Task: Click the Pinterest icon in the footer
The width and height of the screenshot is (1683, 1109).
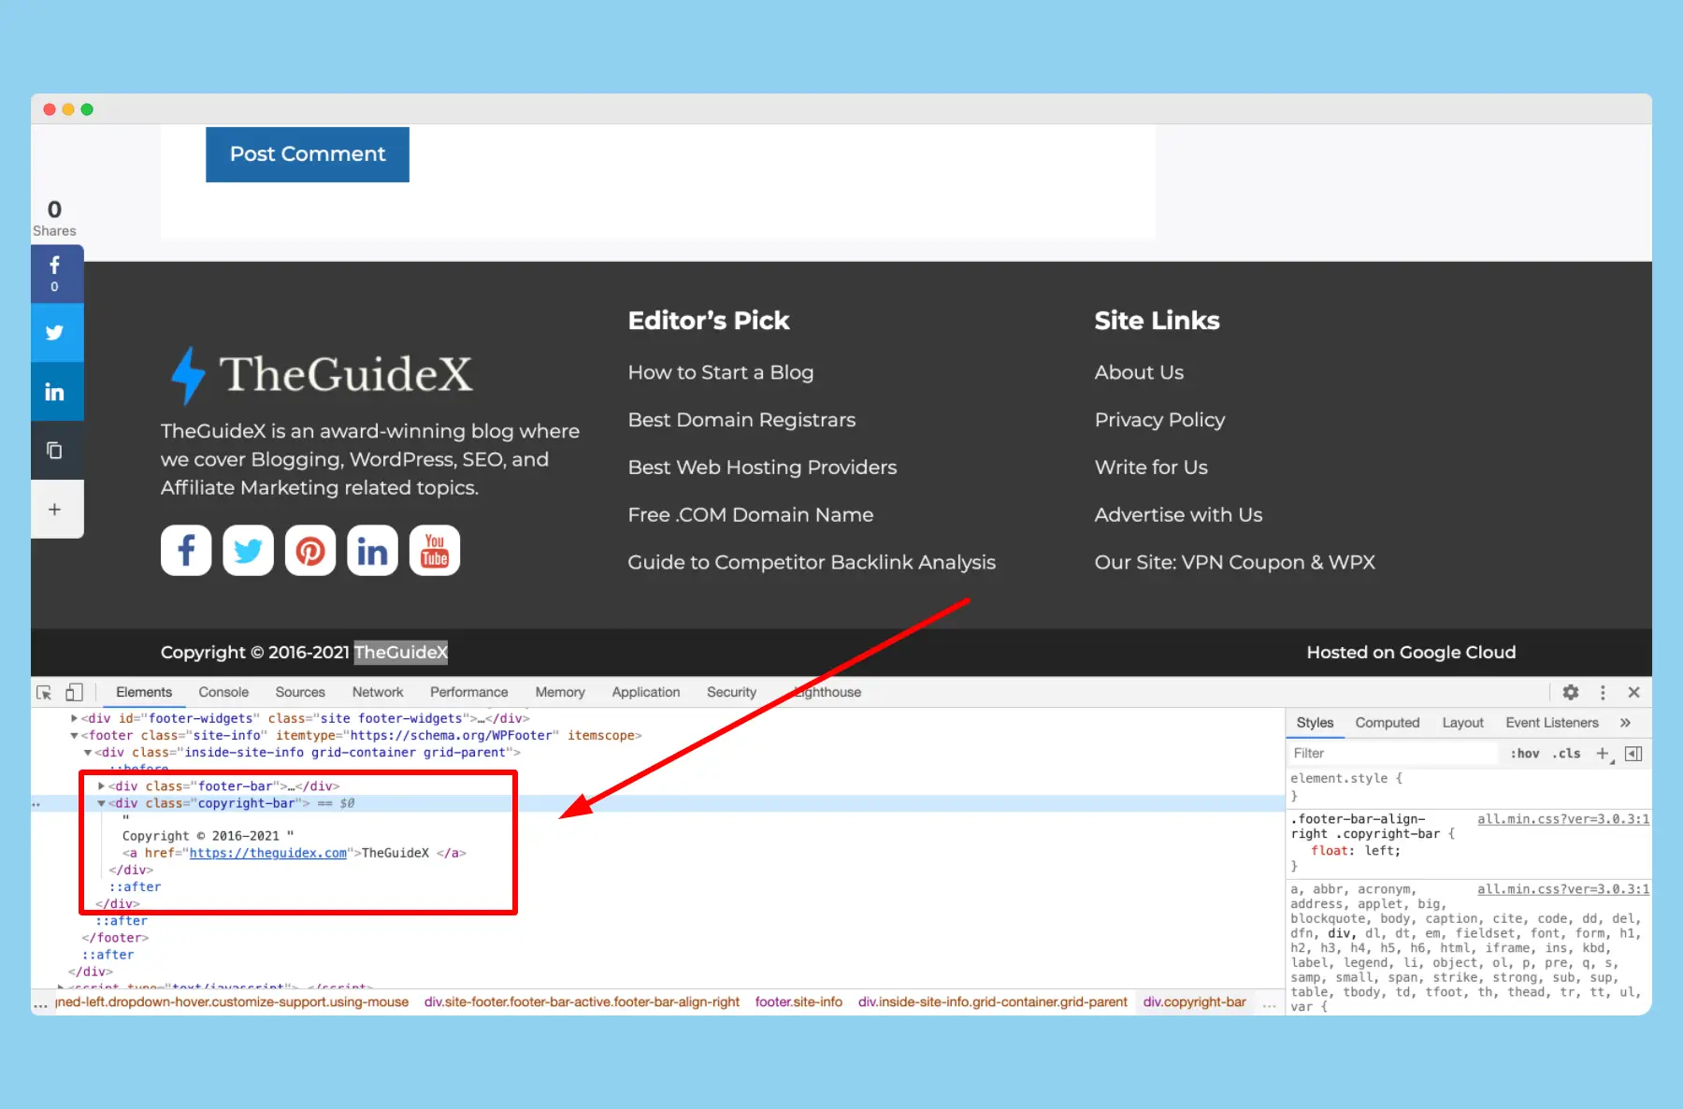Action: (x=309, y=550)
